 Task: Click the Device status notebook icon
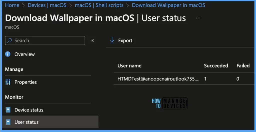(x=8, y=110)
